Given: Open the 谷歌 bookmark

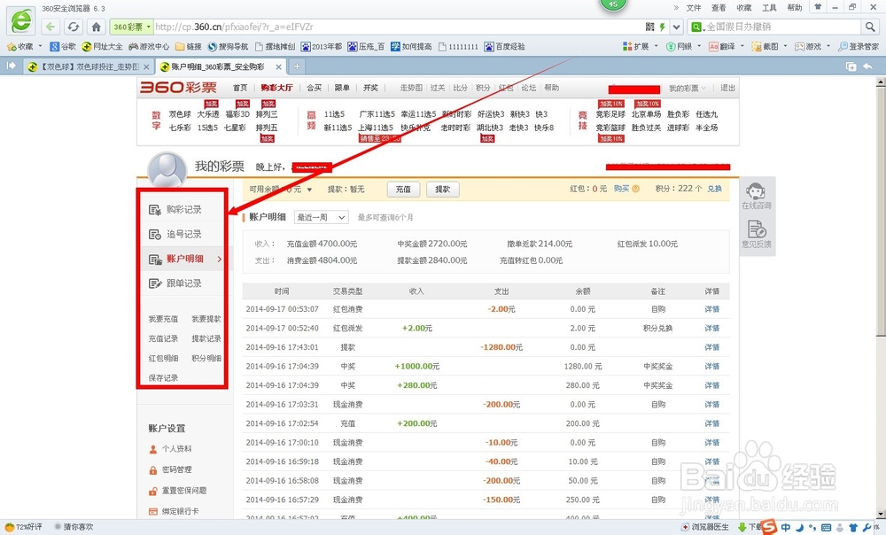Looking at the screenshot, I should coord(63,46).
